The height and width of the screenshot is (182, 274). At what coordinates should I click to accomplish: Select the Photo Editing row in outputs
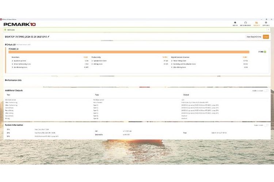137,110
